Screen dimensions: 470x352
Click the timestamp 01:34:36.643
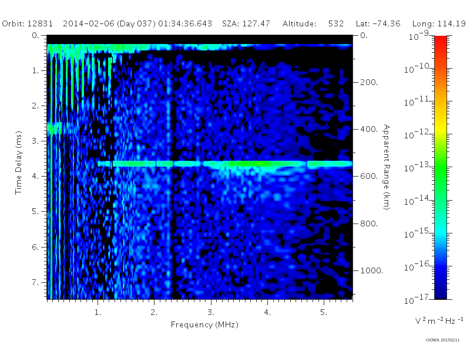pyautogui.click(x=185, y=23)
